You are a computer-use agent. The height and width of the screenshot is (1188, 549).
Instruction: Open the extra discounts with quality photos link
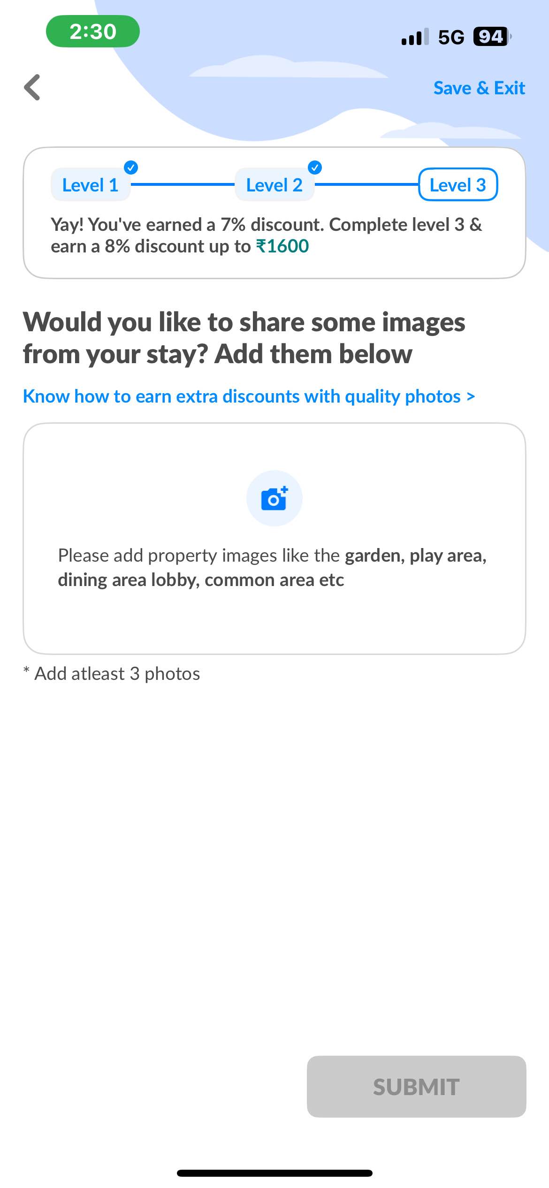coord(242,396)
